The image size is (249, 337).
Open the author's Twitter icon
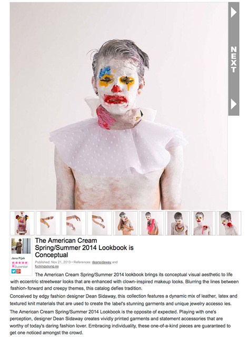pos(14,271)
